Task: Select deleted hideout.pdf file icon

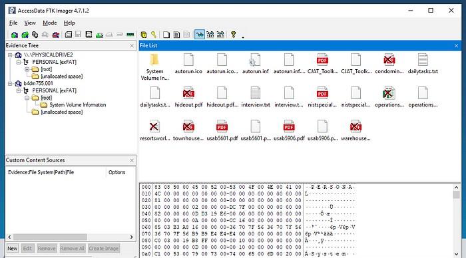Action: pos(188,93)
